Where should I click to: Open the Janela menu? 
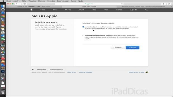[x=73, y=1]
